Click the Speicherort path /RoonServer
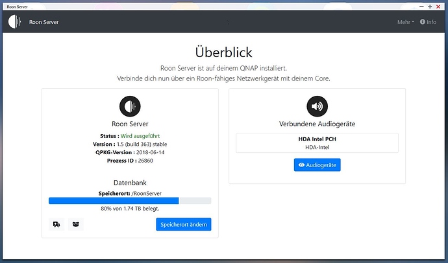The height and width of the screenshot is (263, 448). pos(147,194)
